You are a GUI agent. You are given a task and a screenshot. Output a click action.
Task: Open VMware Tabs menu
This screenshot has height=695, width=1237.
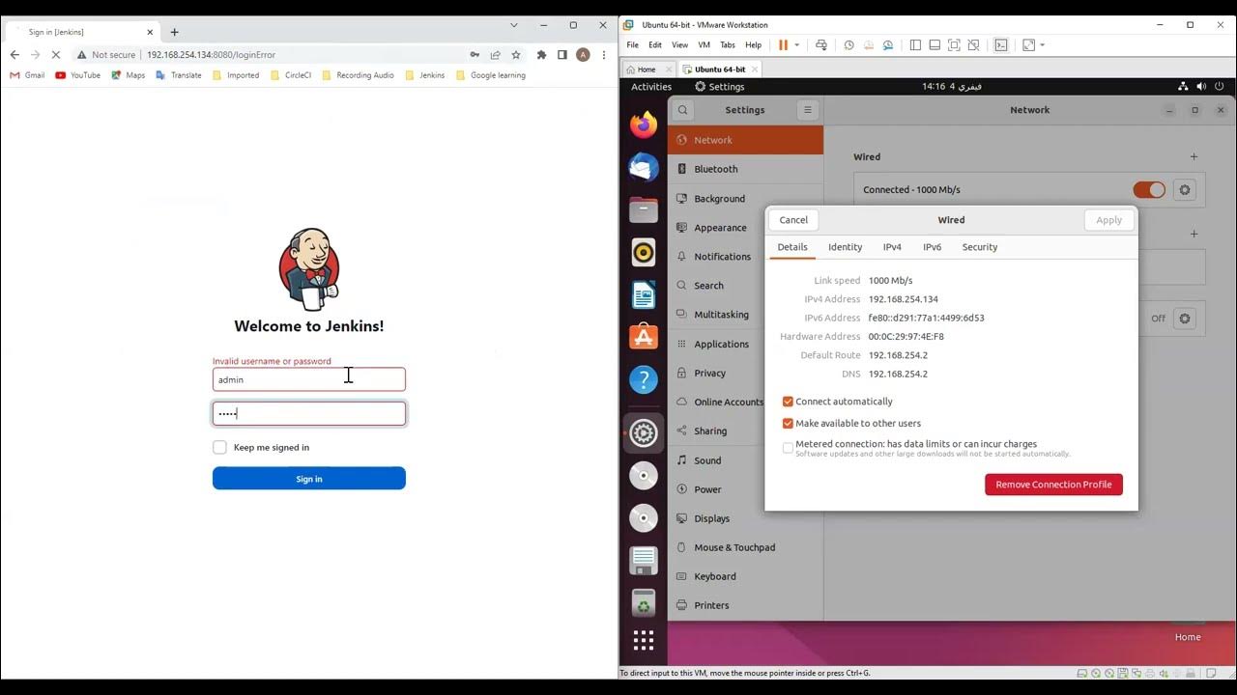coord(727,44)
